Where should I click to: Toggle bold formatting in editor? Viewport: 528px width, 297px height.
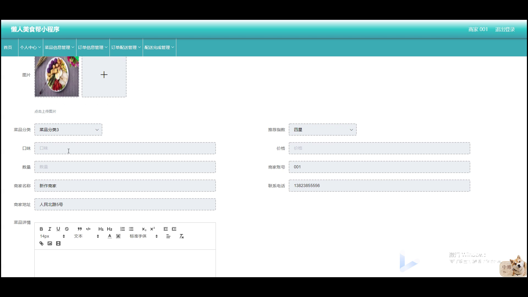click(x=41, y=229)
